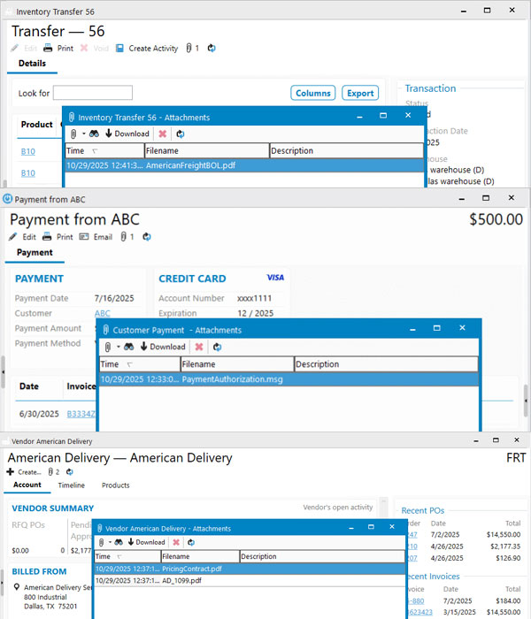Screen dimensions: 531x619
Task: Expand attach dropdown in Vendor Attachments dialog
Action: (x=111, y=542)
